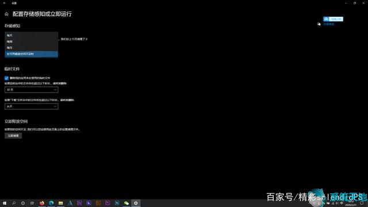
Task: Launch Adobe Illustrator orange taskbar icon
Action: (98, 203)
